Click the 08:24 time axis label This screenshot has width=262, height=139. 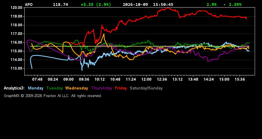click(x=53, y=79)
